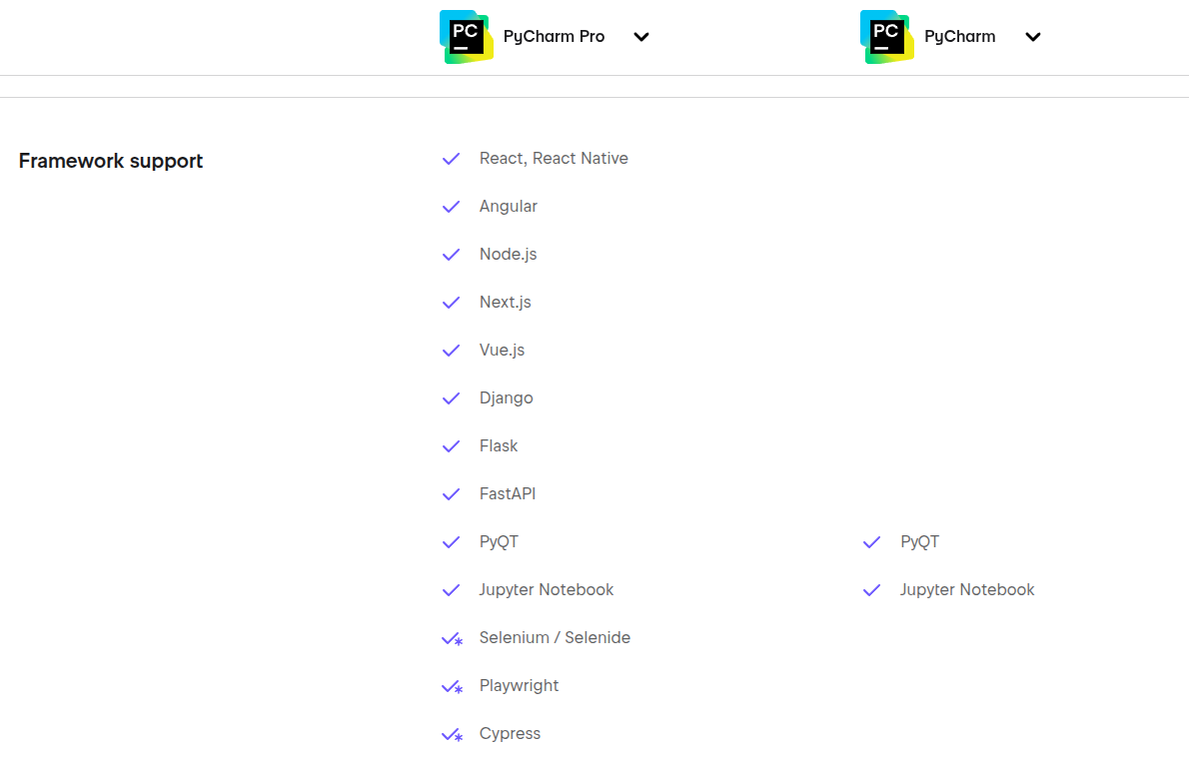Image resolution: width=1189 pixels, height=757 pixels.
Task: Click the PyCharm Pro product name
Action: 554,36
